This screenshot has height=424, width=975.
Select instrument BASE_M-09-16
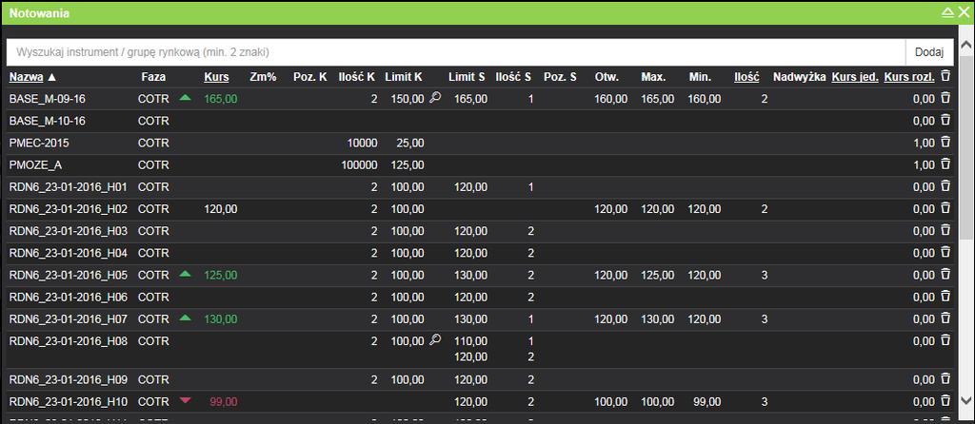(48, 99)
